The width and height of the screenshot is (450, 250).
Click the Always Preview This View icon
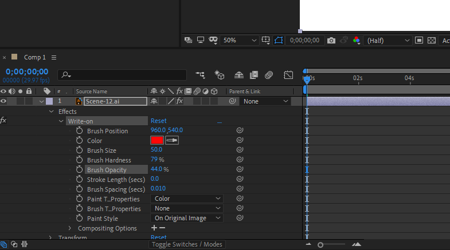pos(188,40)
